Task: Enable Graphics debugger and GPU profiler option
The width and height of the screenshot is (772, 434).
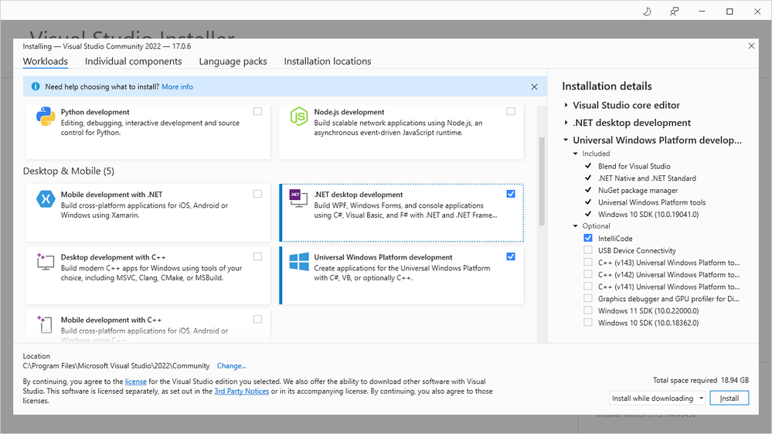Action: point(588,298)
